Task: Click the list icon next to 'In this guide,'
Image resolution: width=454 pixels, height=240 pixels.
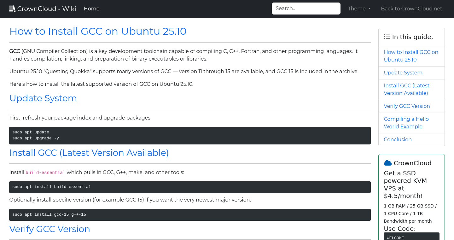Action: click(387, 37)
